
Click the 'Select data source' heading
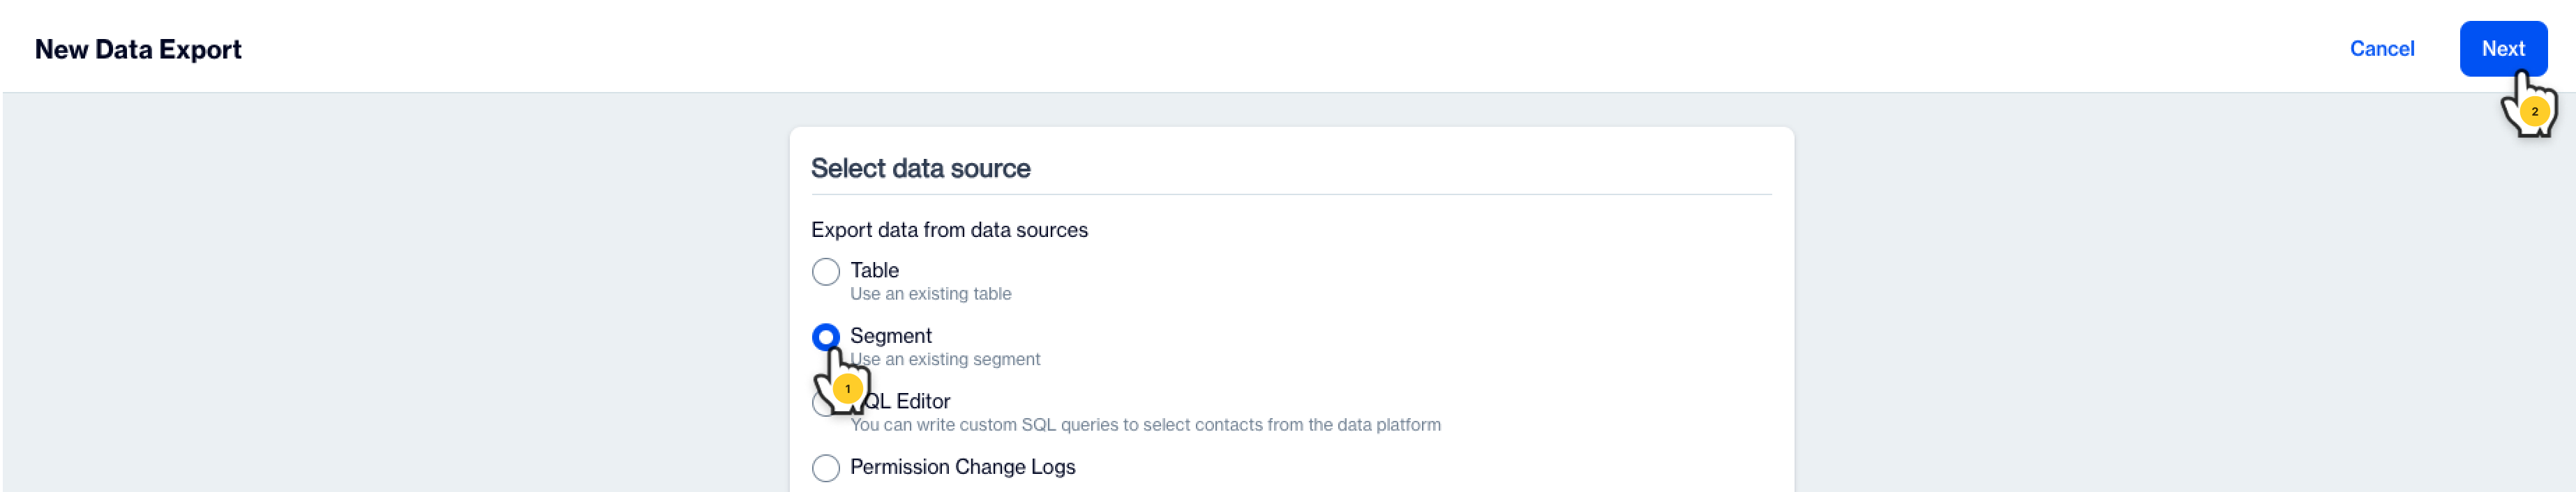[x=920, y=169]
